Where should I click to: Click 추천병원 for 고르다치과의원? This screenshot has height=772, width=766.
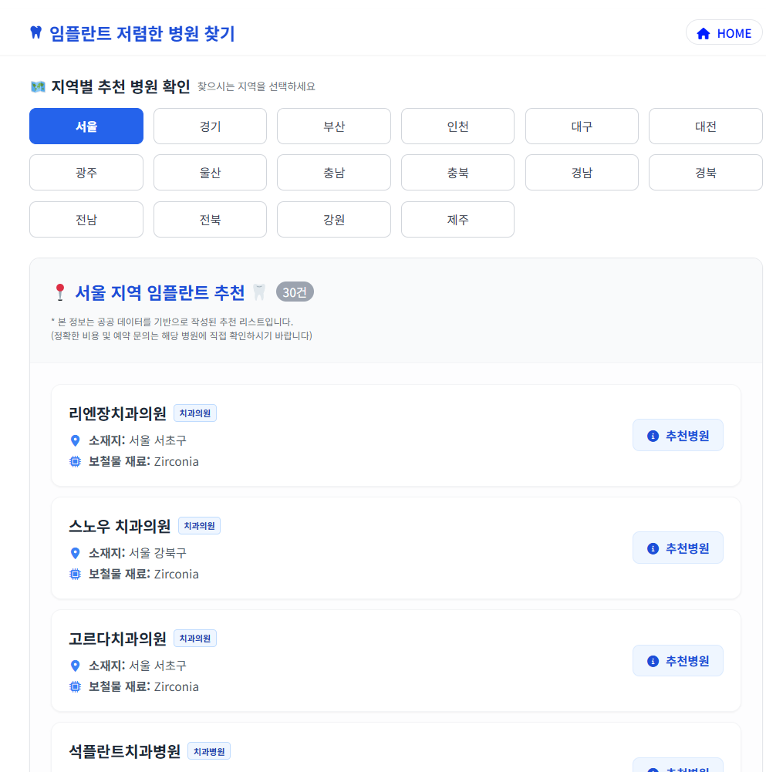point(677,660)
